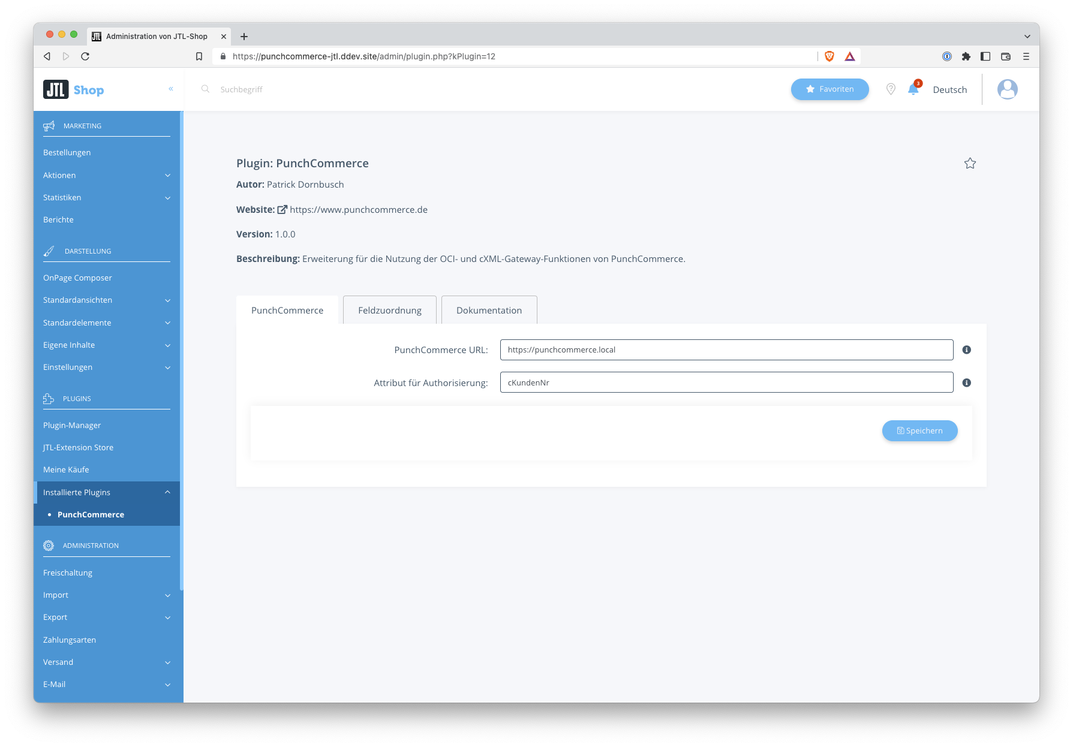Image resolution: width=1073 pixels, height=747 pixels.
Task: Open OnPage Composer
Action: pyautogui.click(x=77, y=278)
